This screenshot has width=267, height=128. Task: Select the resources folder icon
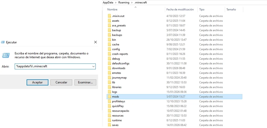pyautogui.click(x=109, y=115)
